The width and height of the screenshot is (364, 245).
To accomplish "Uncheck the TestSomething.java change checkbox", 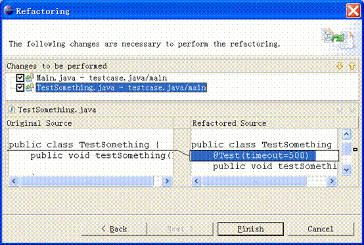I will coord(20,88).
